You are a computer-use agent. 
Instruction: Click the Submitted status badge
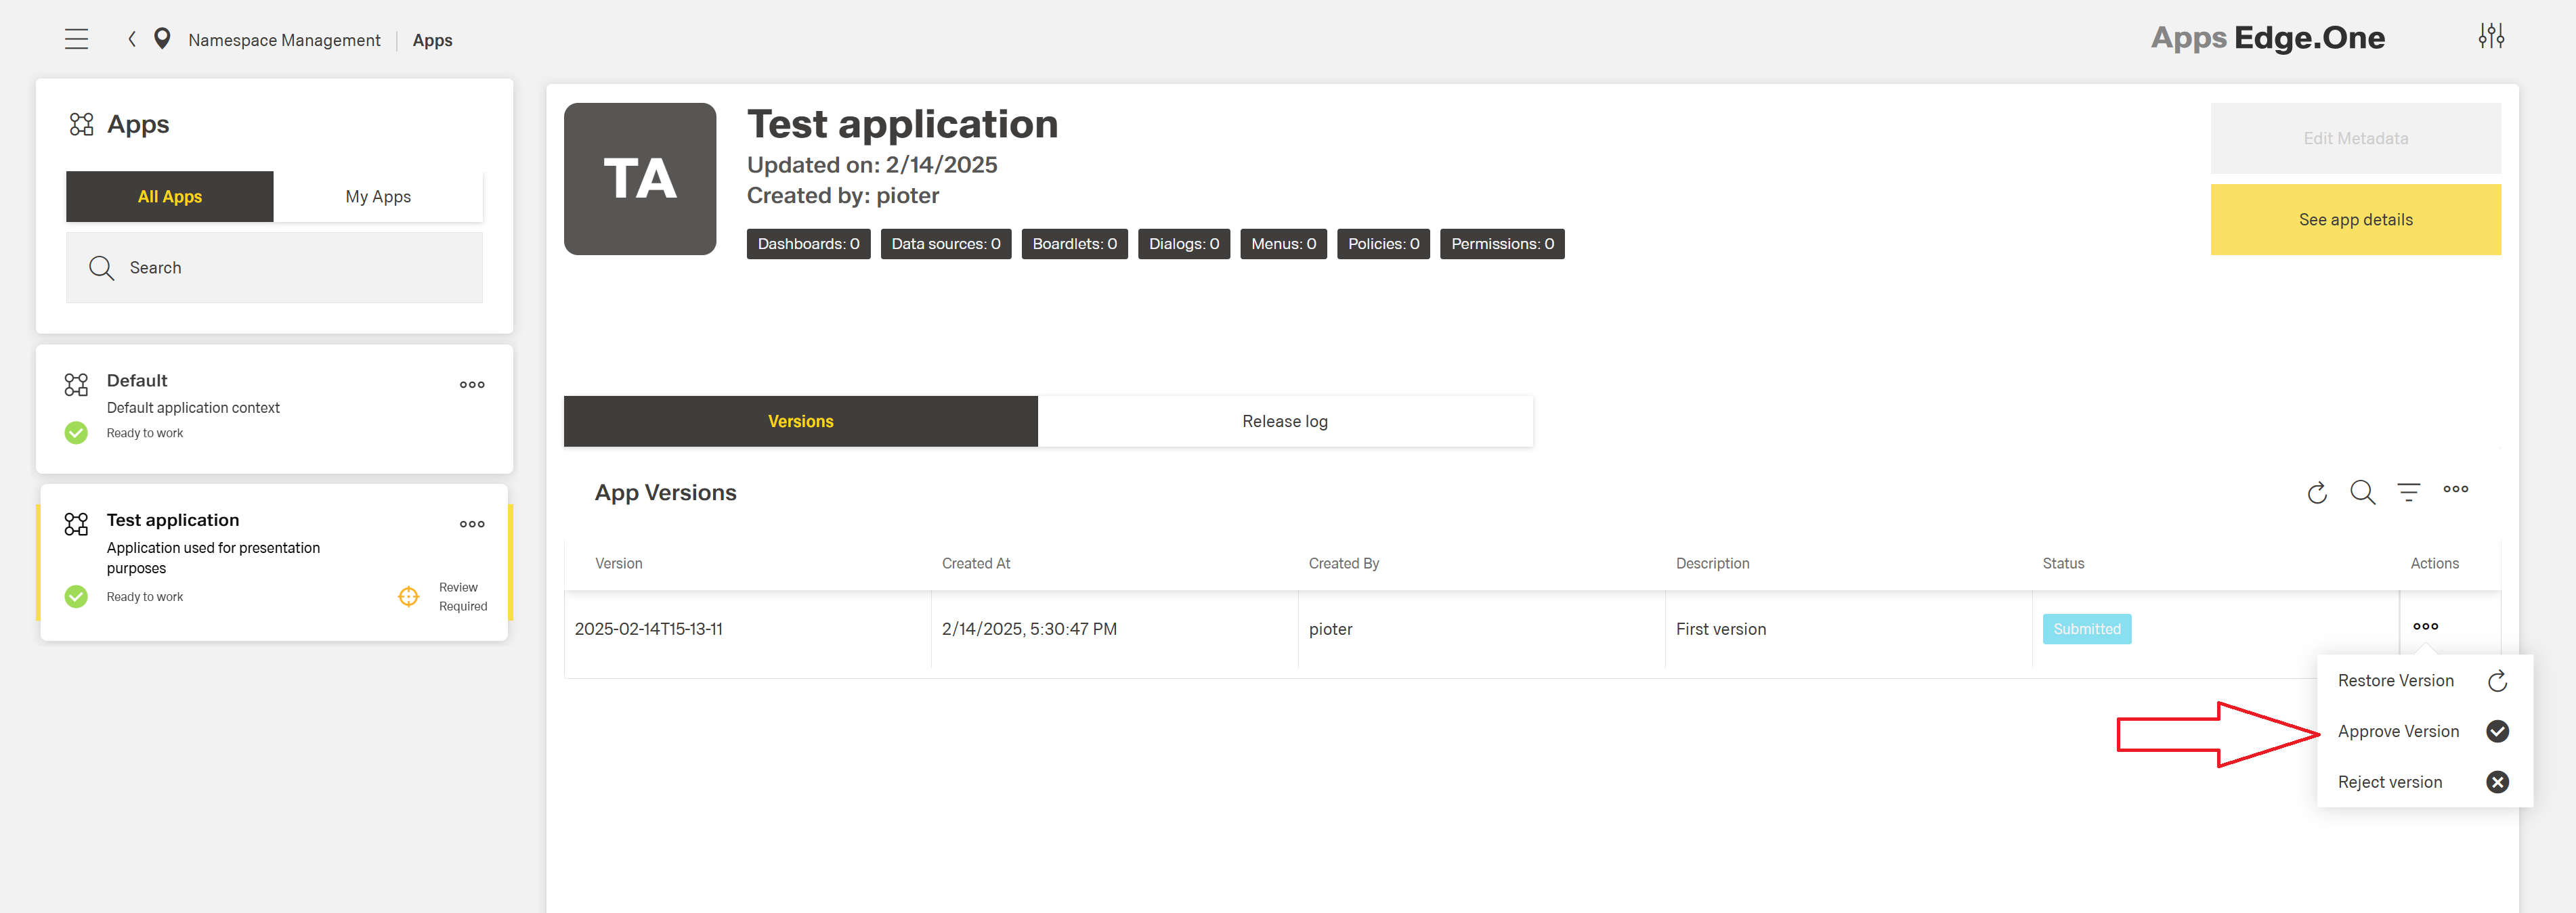(2086, 629)
